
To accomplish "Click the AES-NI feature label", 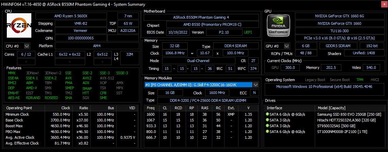I will [x=14, y=98].
